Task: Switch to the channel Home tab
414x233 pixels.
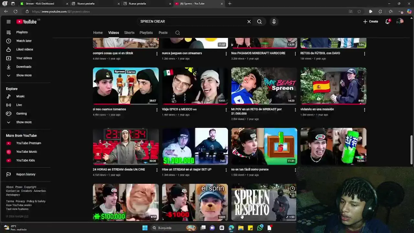Action: pyautogui.click(x=98, y=33)
